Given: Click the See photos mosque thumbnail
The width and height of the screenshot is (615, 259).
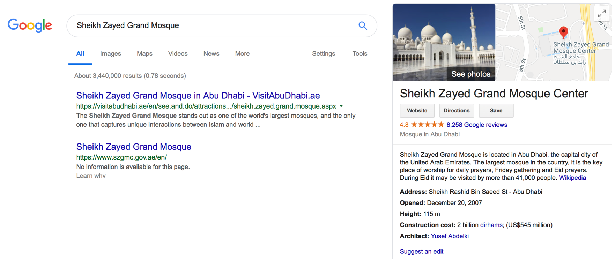Looking at the screenshot, I should [444, 42].
